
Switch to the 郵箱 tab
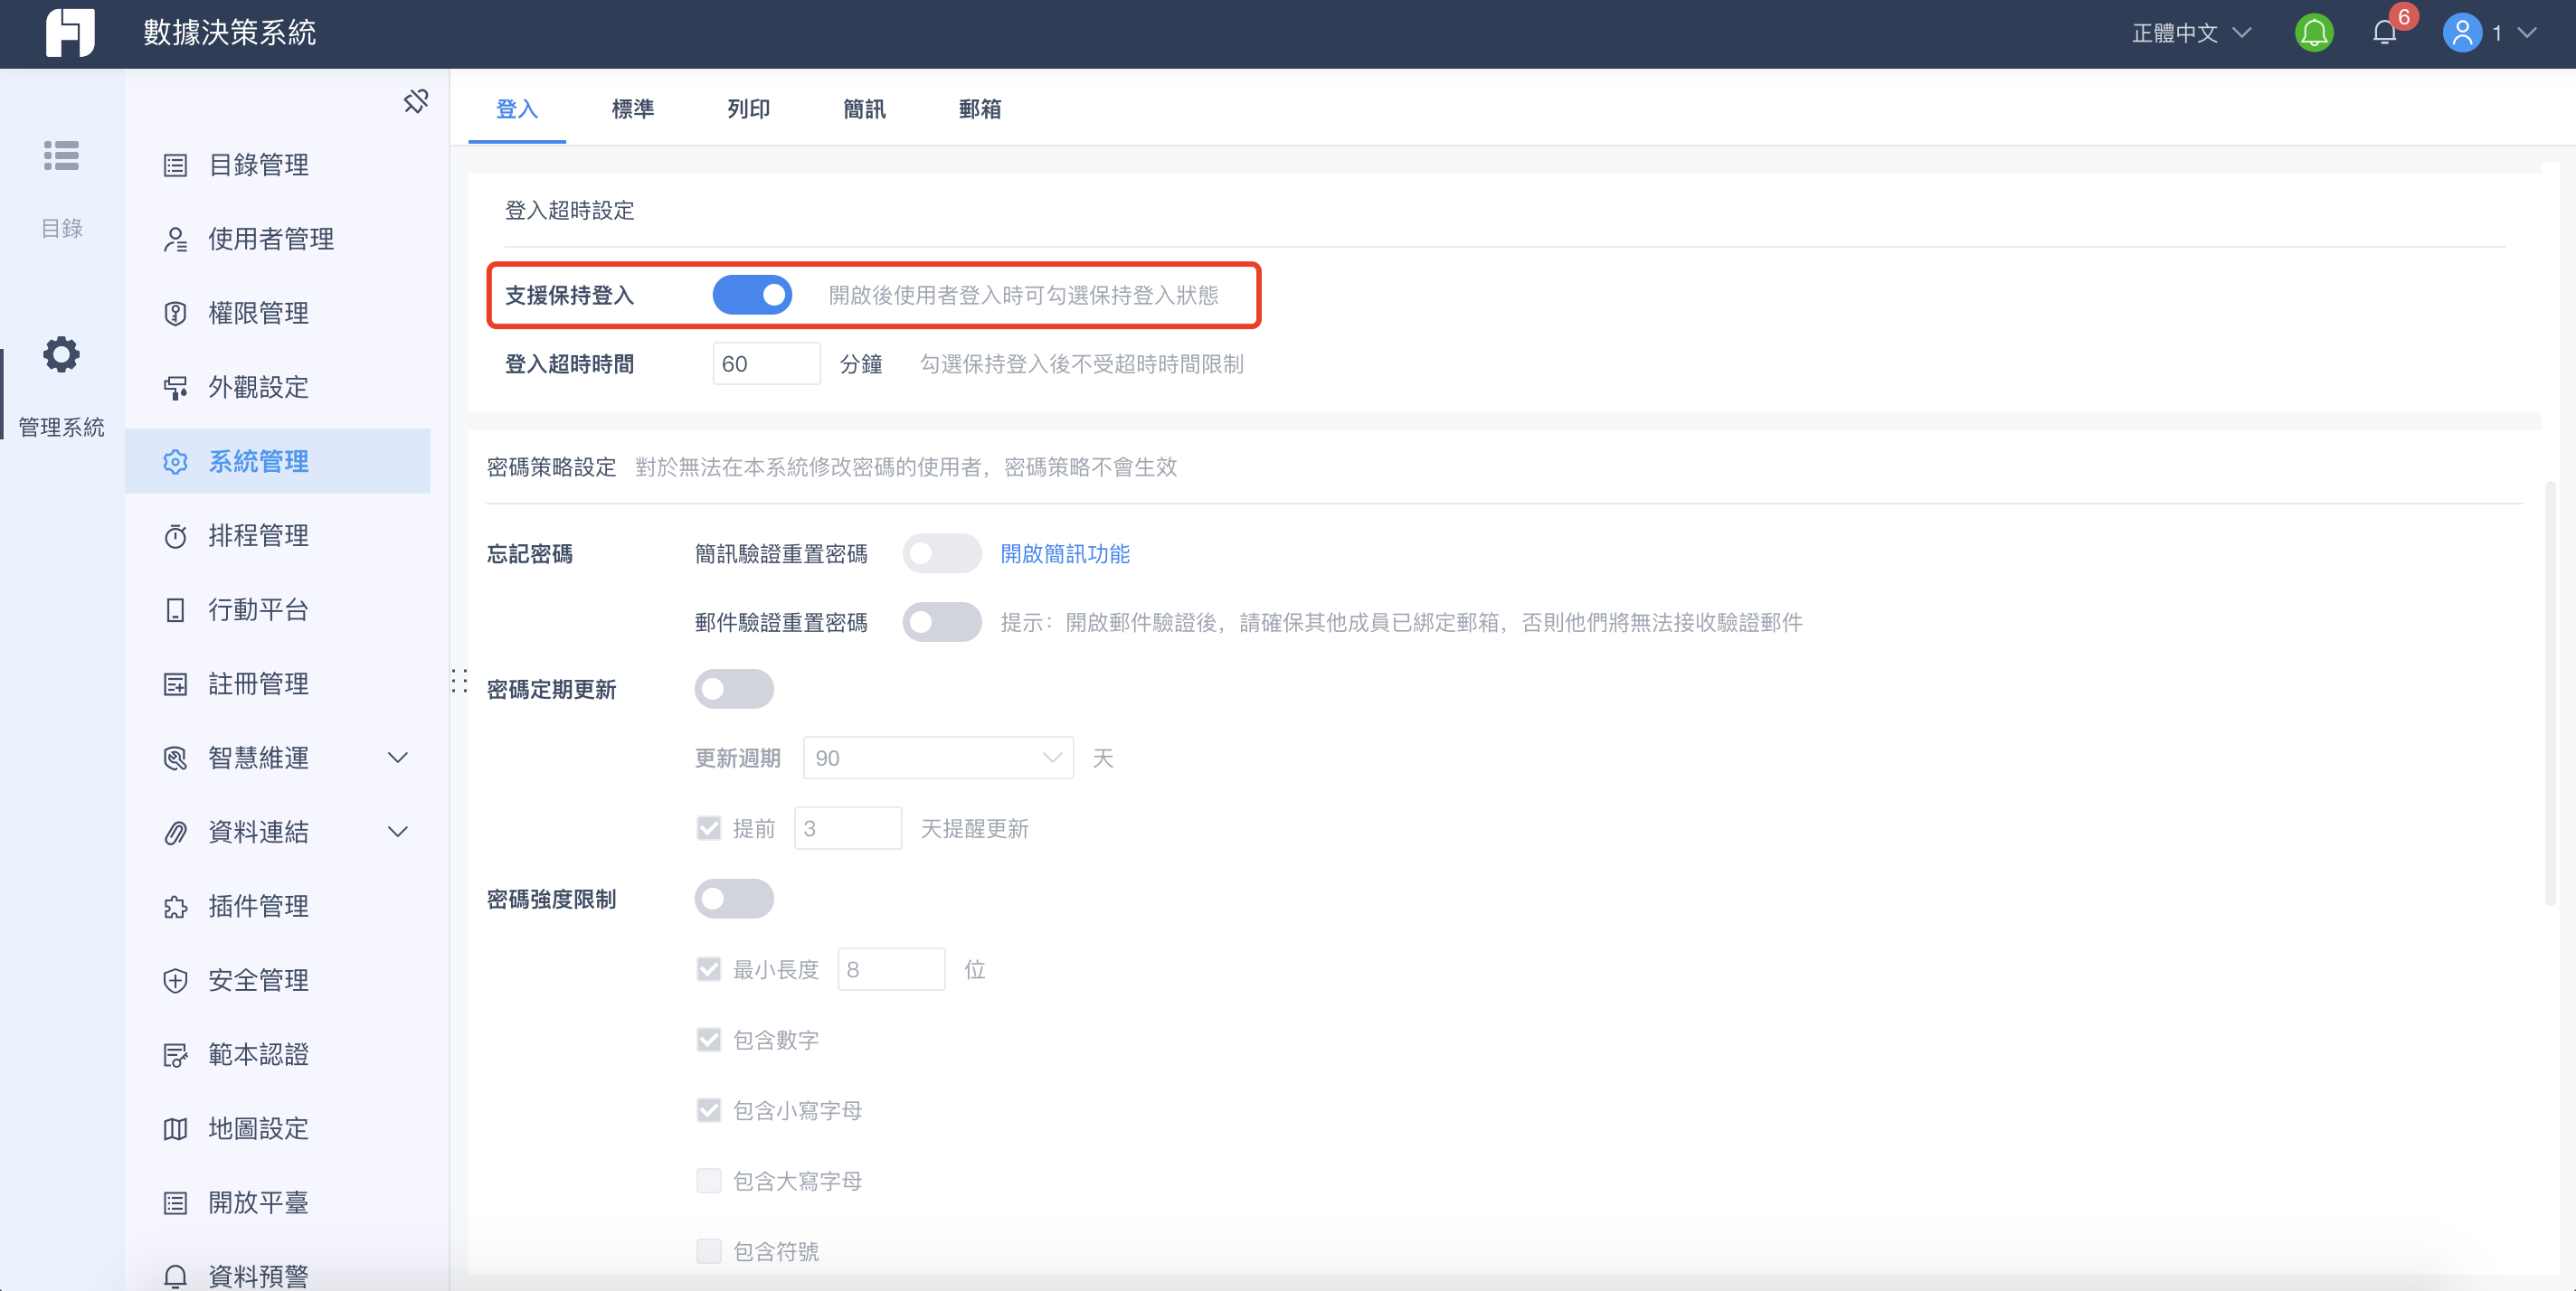click(x=980, y=108)
